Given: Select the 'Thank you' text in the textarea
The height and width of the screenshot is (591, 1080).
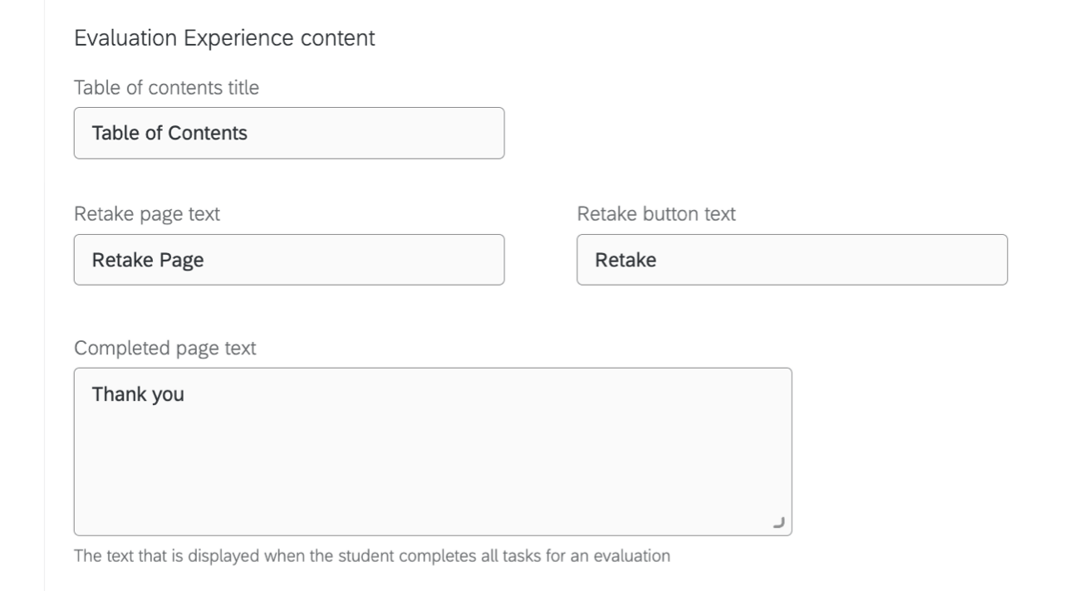Looking at the screenshot, I should 136,393.
